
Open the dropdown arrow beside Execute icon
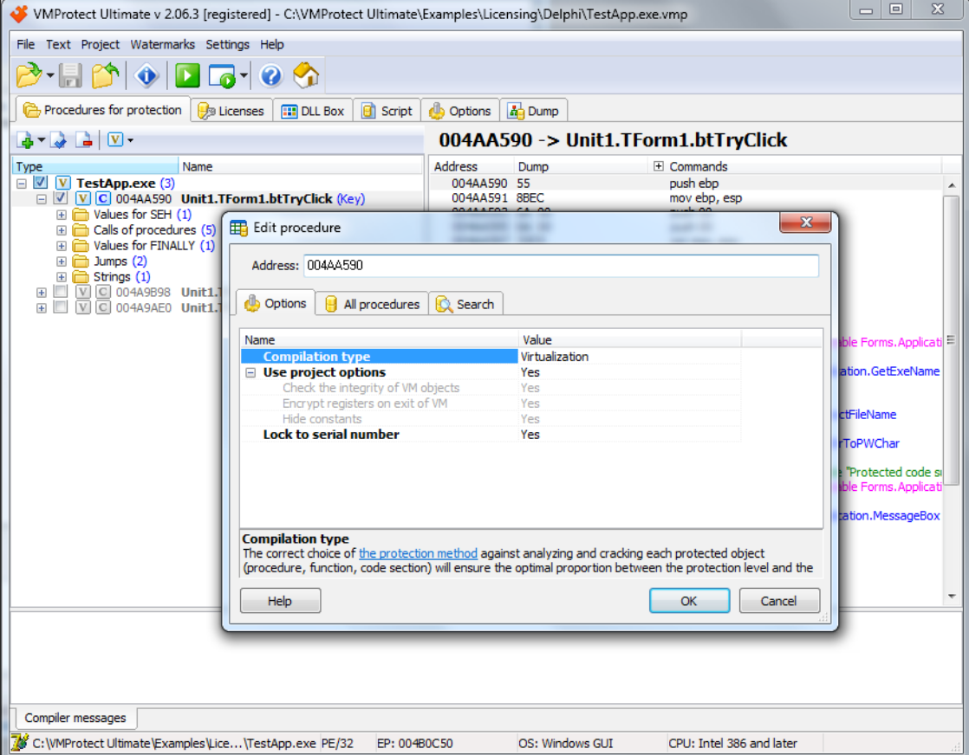[x=244, y=76]
